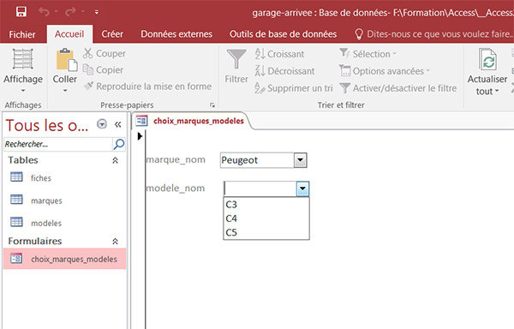Collapse the navigation pane with the double chevron

tap(117, 124)
